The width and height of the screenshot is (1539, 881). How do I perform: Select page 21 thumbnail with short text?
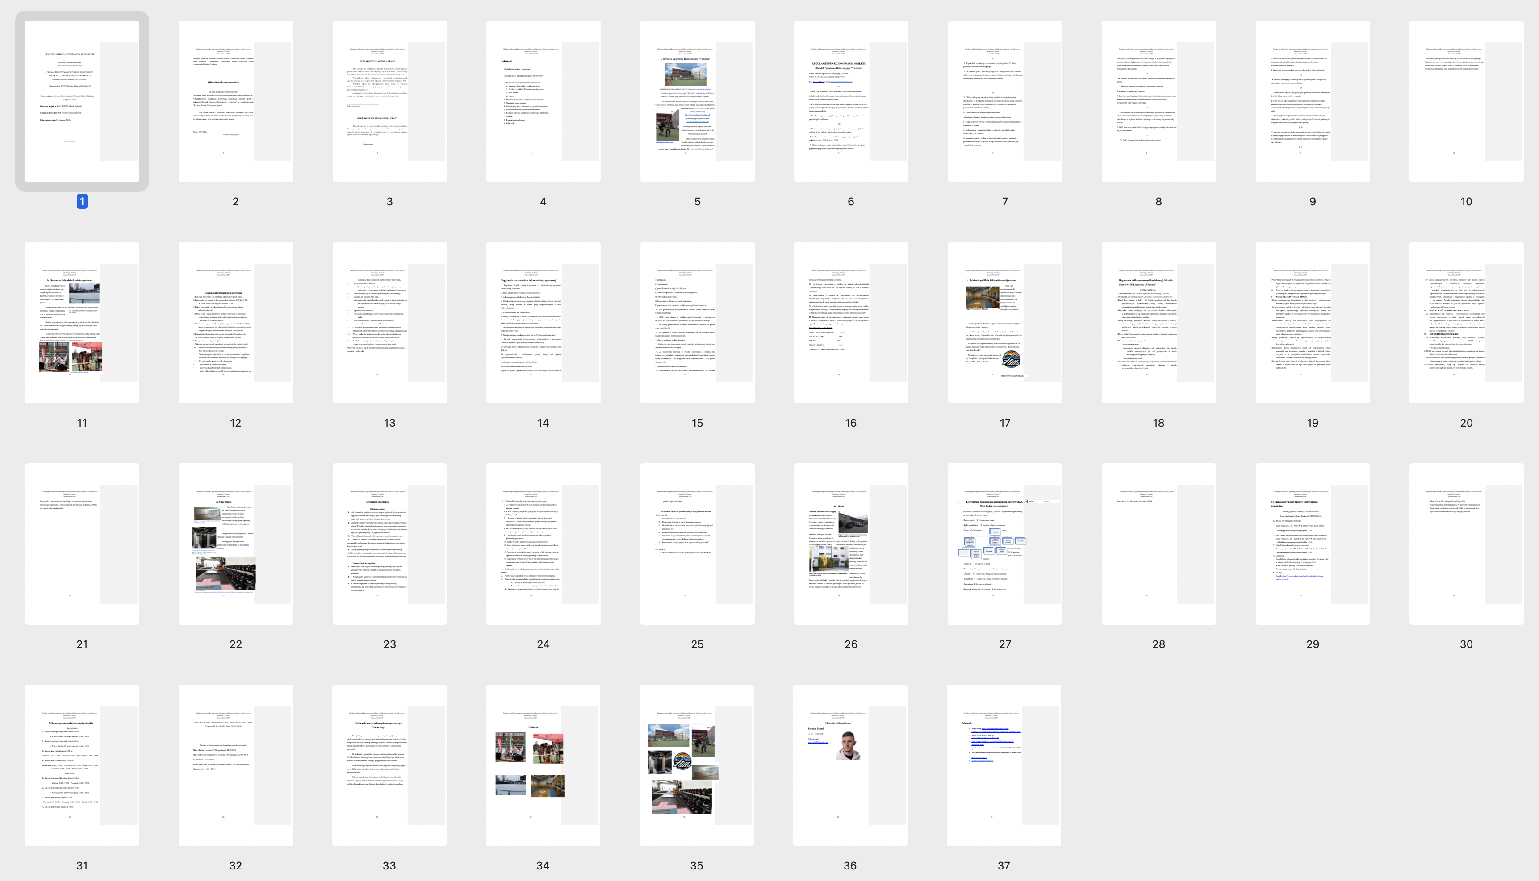[x=82, y=544]
